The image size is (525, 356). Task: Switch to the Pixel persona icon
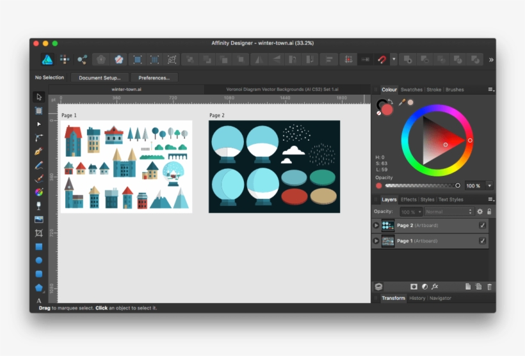(x=65, y=59)
